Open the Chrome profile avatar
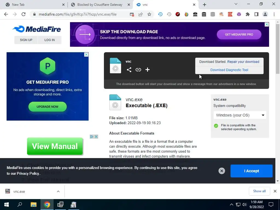280x210 pixels. [x=265, y=14]
